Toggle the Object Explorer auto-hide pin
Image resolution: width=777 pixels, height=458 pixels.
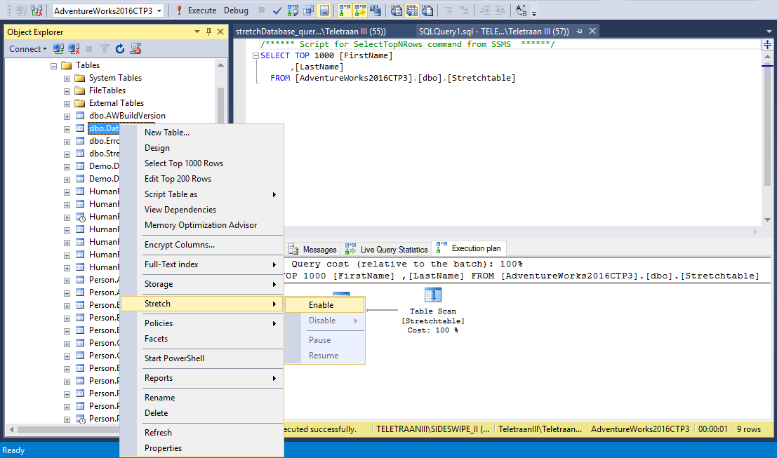point(208,32)
